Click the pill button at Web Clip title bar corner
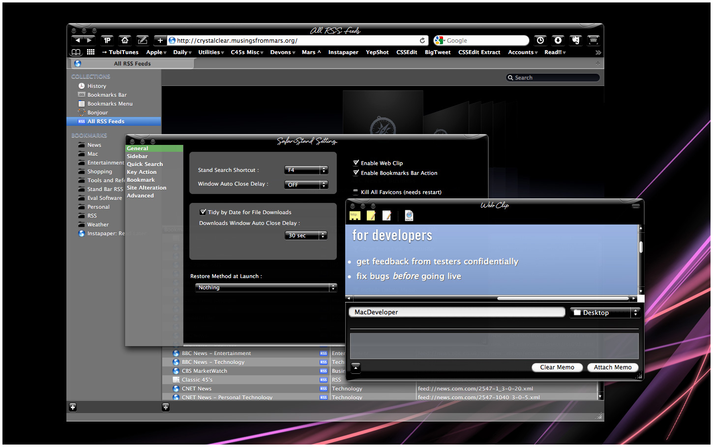The height and width of the screenshot is (447, 713). point(635,205)
